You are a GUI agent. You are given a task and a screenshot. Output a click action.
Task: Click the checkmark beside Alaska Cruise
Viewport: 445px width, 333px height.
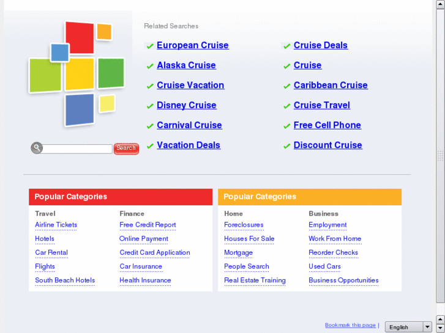[x=150, y=66]
